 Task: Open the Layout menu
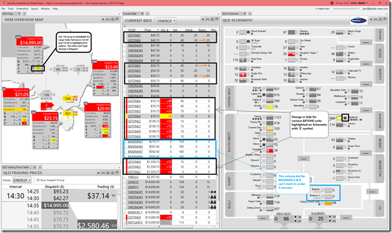pos(34,8)
